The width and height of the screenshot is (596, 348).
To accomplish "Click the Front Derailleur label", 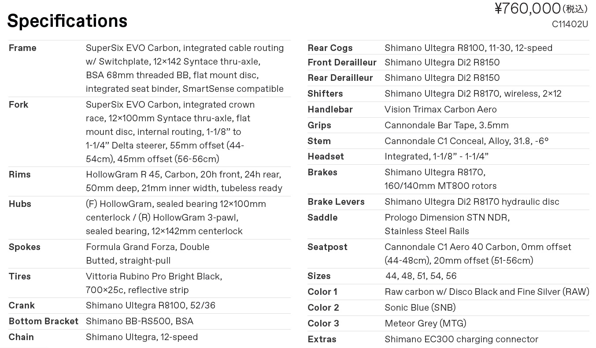I will [342, 62].
